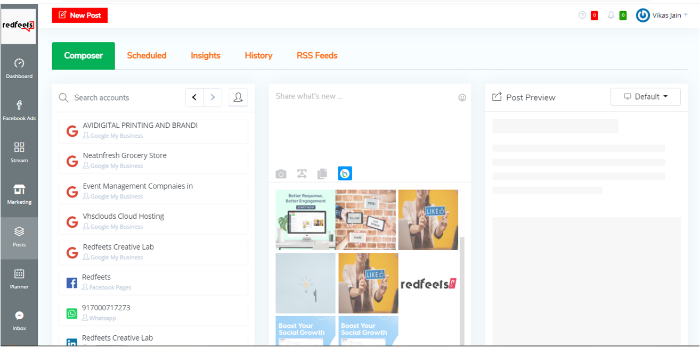The image size is (700, 347).
Task: Open the Dashboard from the sidebar
Action: (19, 69)
